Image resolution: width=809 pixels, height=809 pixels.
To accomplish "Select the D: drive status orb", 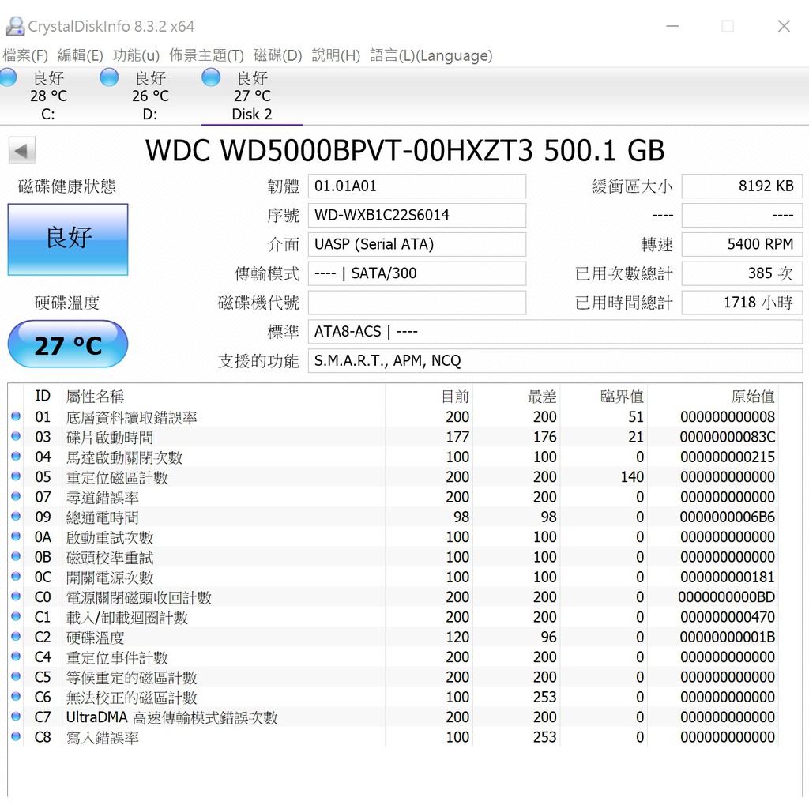I will pyautogui.click(x=109, y=77).
